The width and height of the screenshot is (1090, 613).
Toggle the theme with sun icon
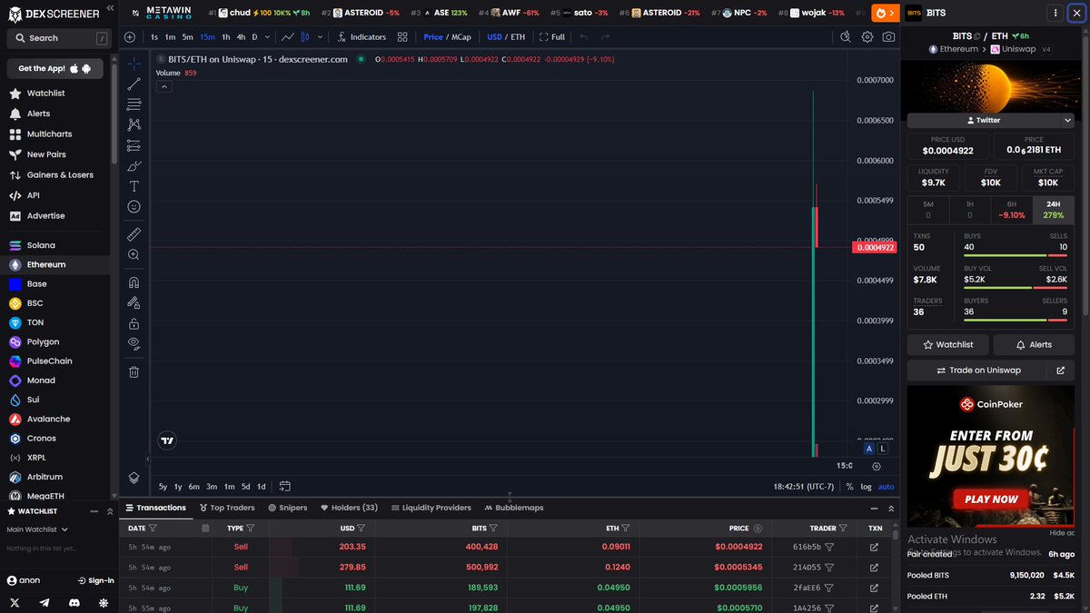[x=104, y=602]
